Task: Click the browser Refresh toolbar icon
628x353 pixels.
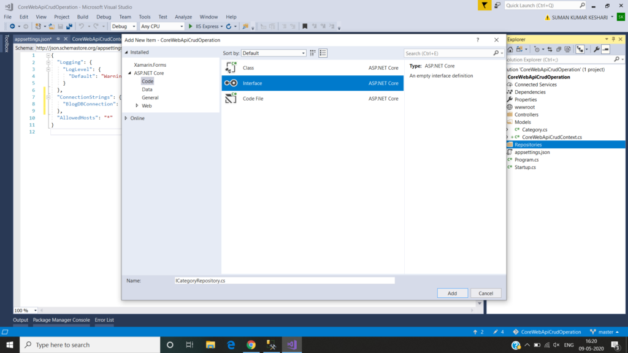Action: pos(229,26)
